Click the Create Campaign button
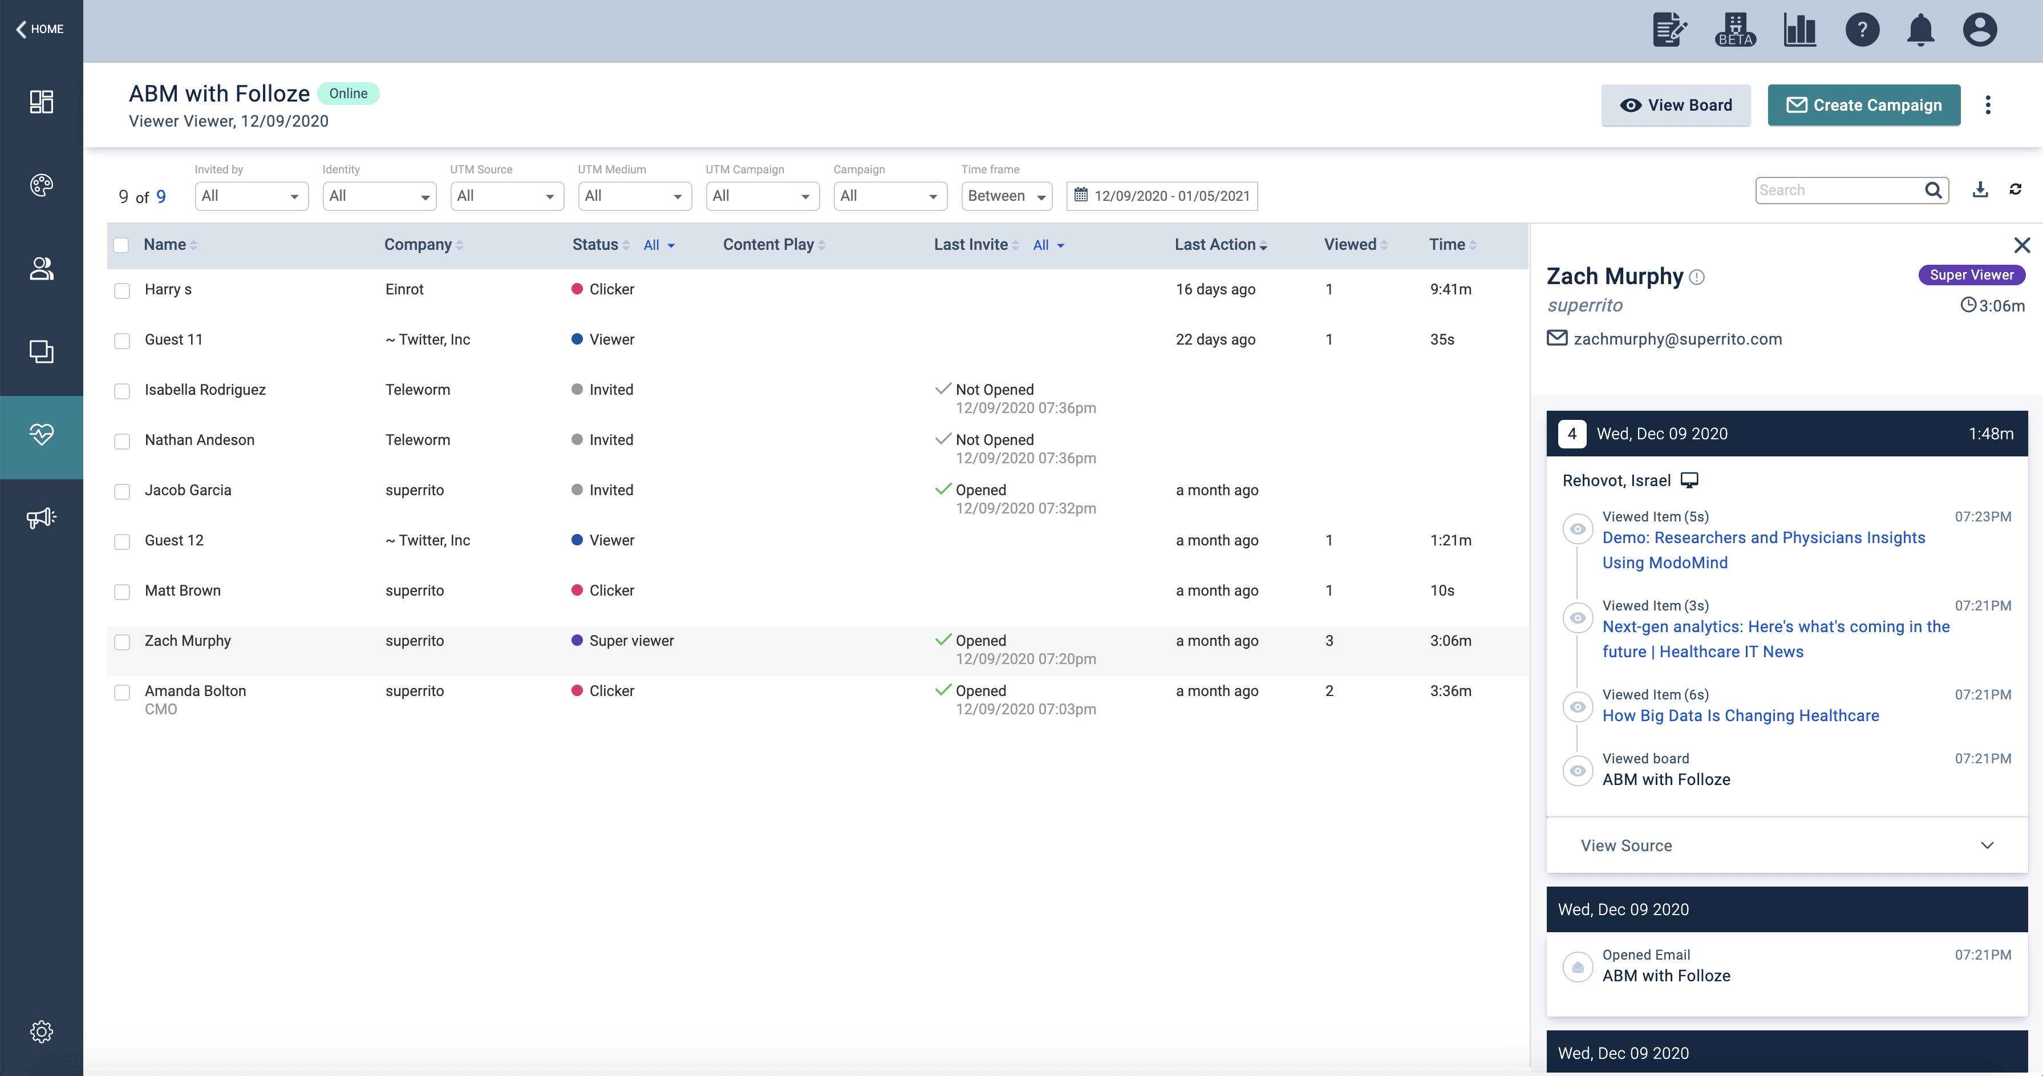Screen dimensions: 2043x1076 click(1864, 106)
